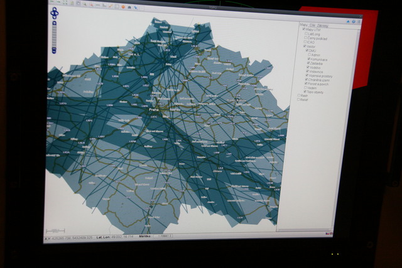Enable the Vedení layer checkbox
The height and width of the screenshot is (268, 402).
[305, 87]
